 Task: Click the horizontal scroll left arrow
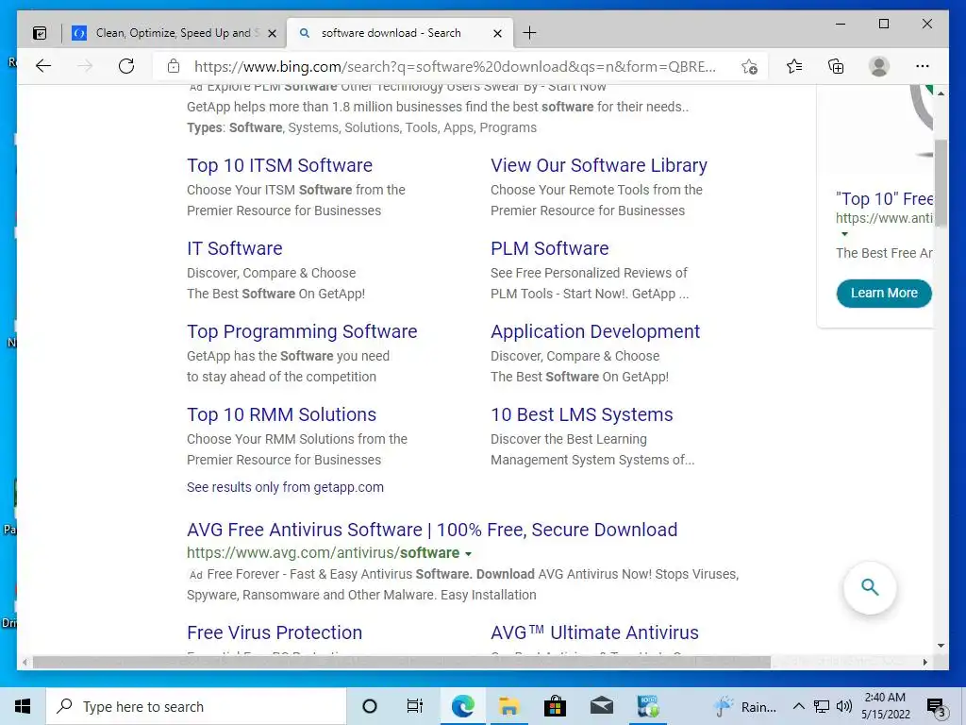click(x=25, y=662)
